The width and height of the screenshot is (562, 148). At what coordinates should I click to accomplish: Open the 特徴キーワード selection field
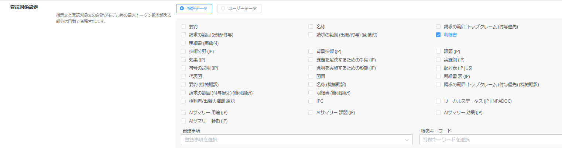coord(490,140)
